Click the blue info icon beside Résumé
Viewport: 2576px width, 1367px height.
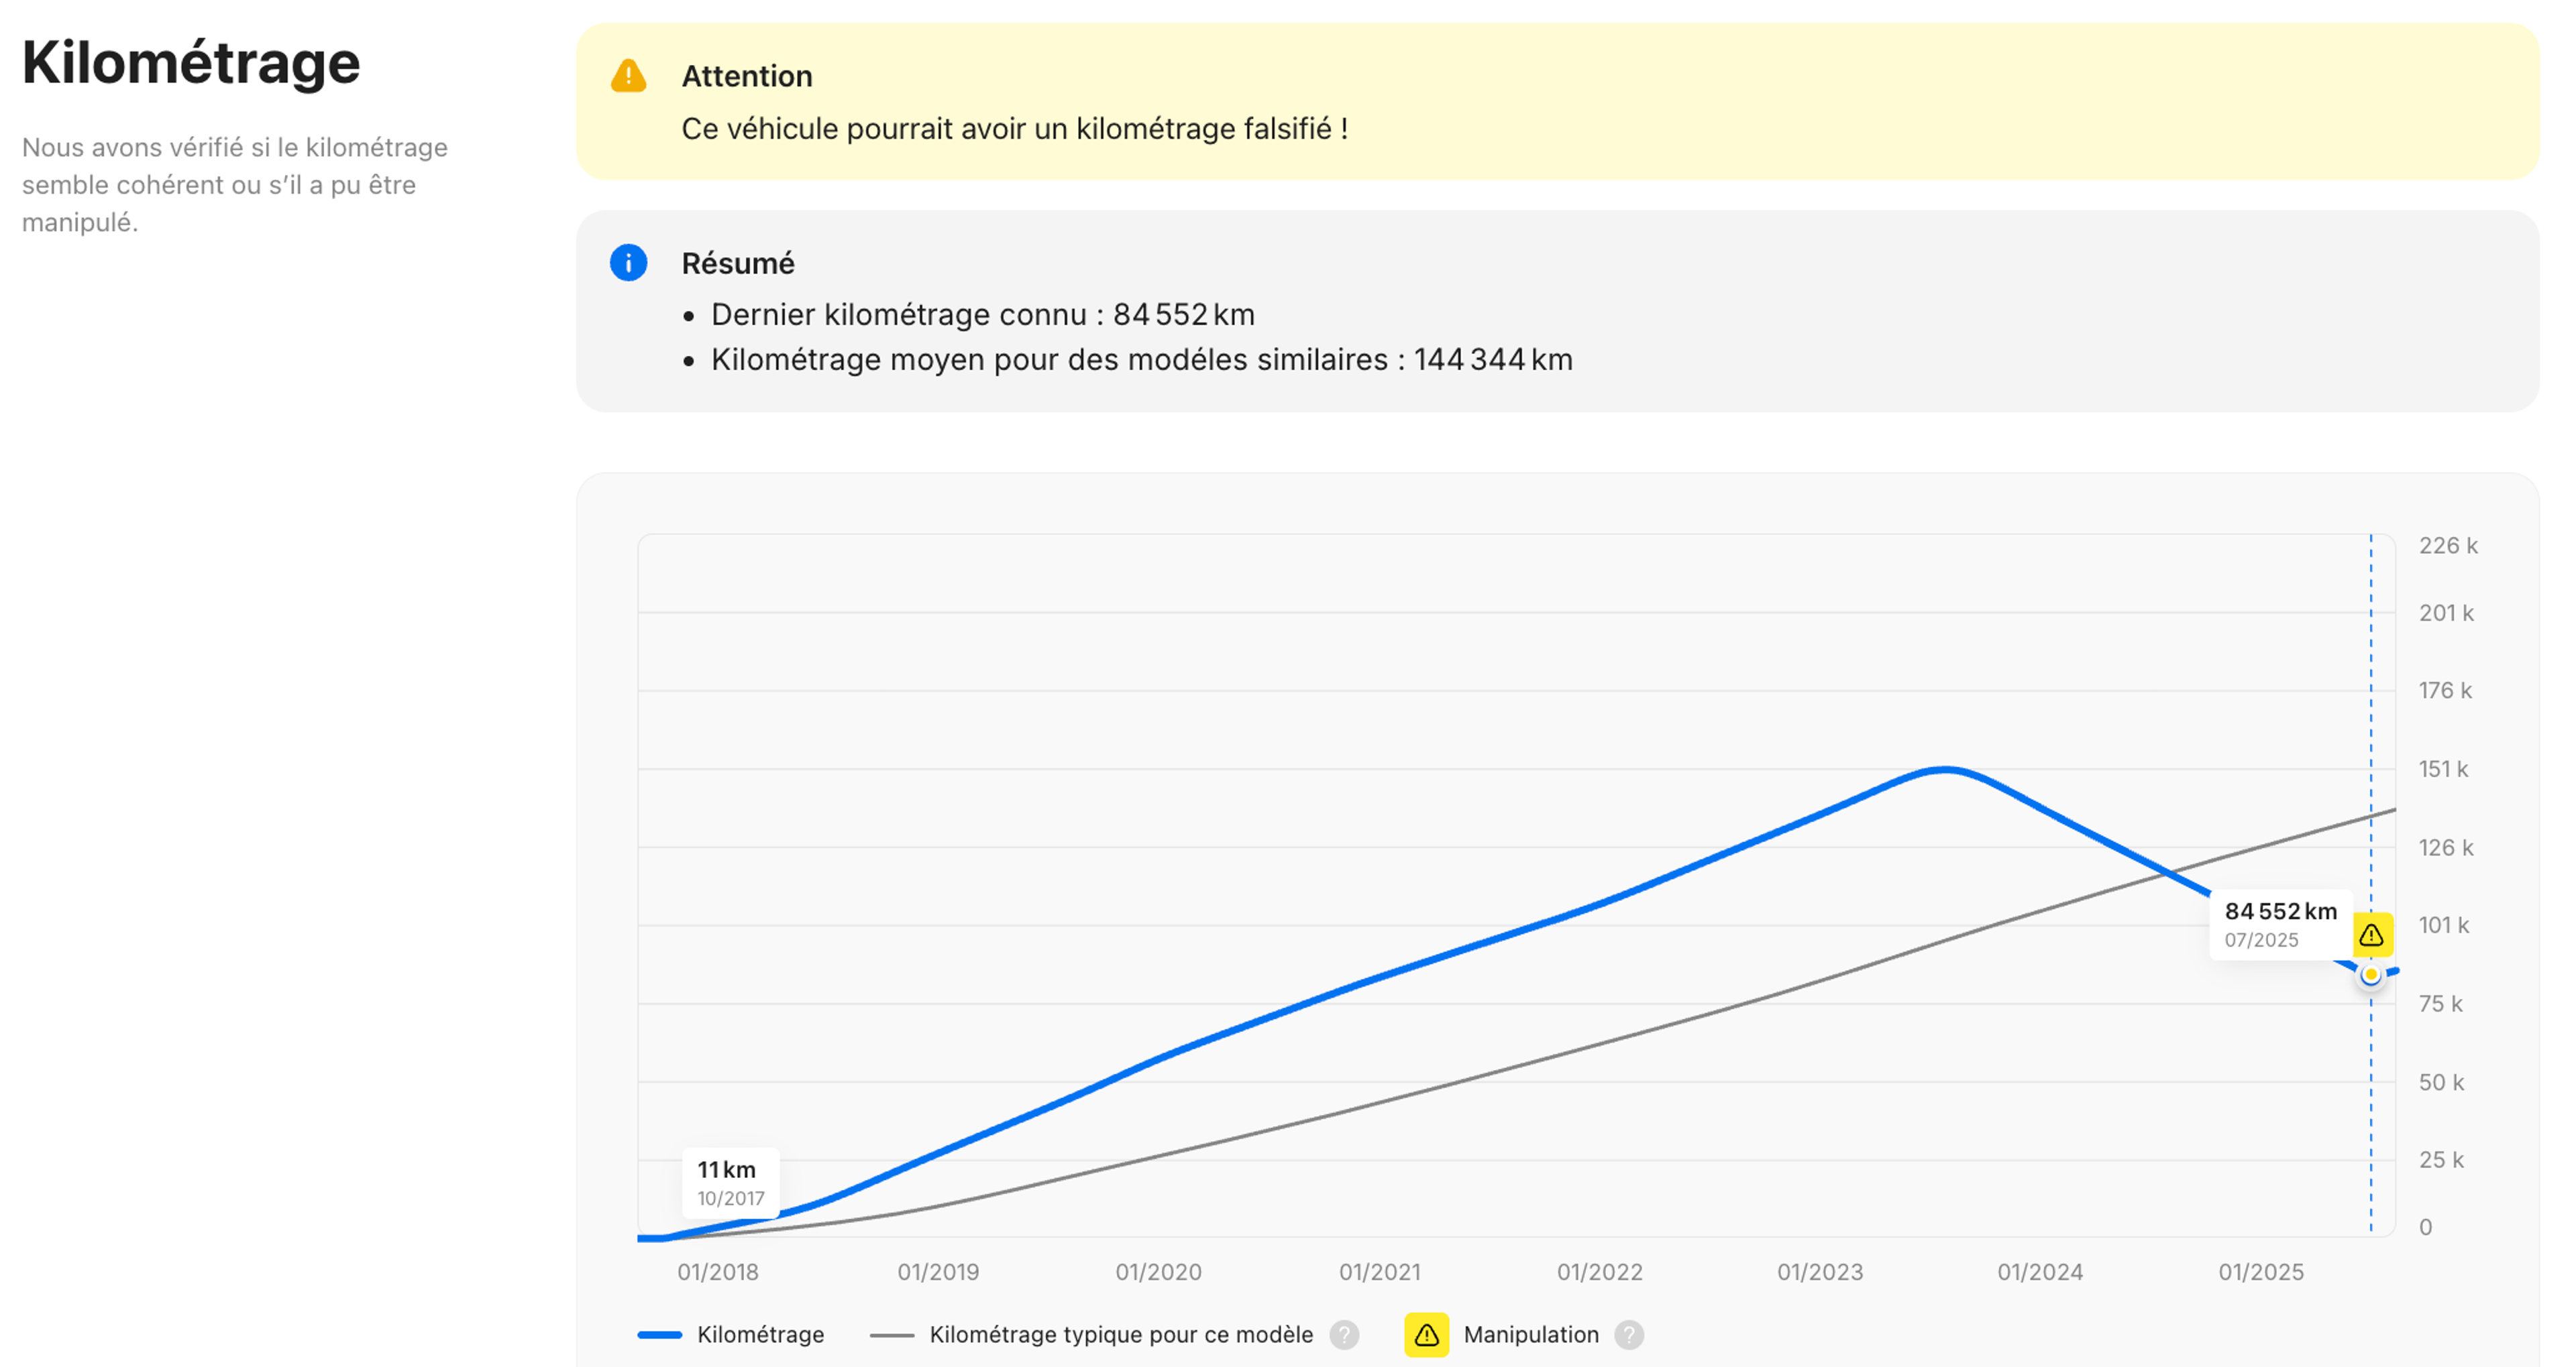click(628, 263)
